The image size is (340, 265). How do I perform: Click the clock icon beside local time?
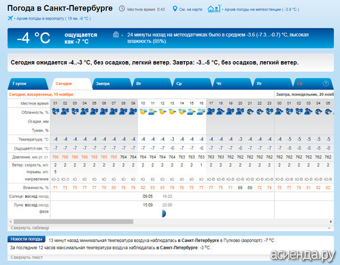click(x=122, y=9)
